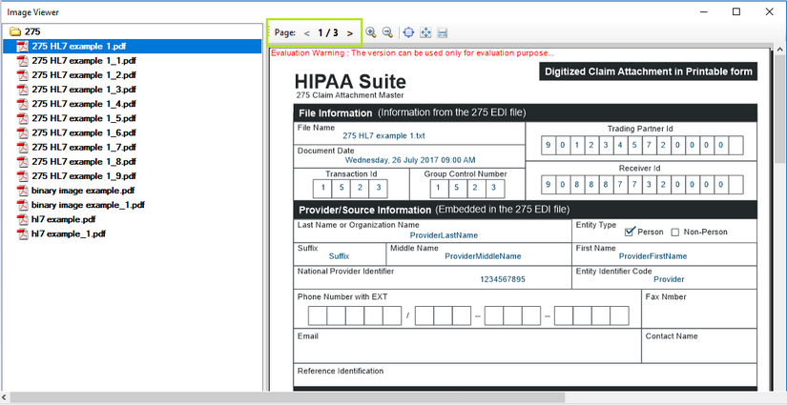787x405 pixels.
Task: Click the save icon in toolbar
Action: [x=443, y=32]
